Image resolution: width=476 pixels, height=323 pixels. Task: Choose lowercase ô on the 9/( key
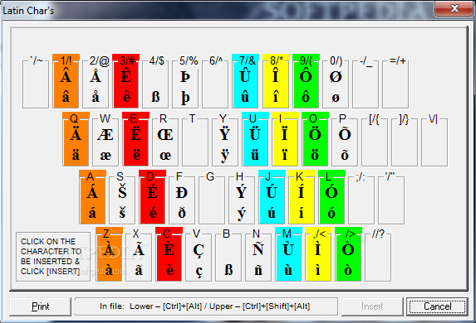[x=306, y=97]
